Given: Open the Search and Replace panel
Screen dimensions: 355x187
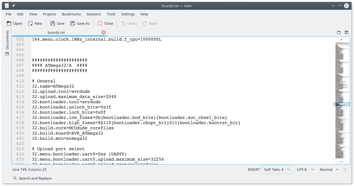Looking at the screenshot, I should point(32,178).
